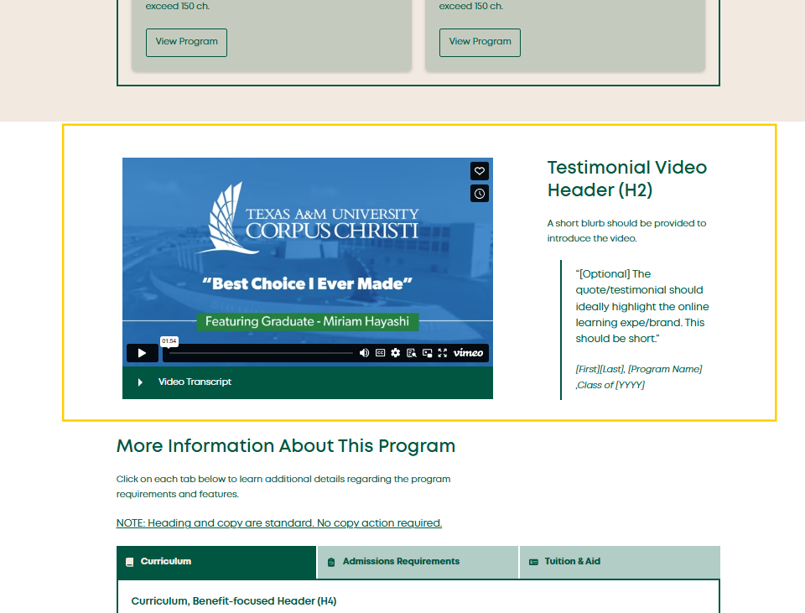The height and width of the screenshot is (613, 805).
Task: Click the Tuition & Aid money icon
Action: coord(533,562)
